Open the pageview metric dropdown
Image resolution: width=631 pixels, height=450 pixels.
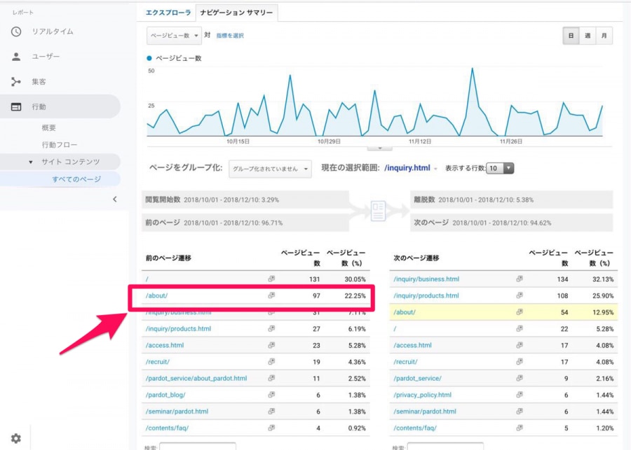174,36
